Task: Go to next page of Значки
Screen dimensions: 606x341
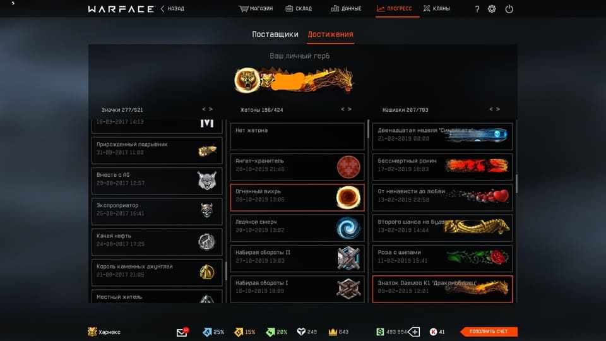Action: [211, 109]
